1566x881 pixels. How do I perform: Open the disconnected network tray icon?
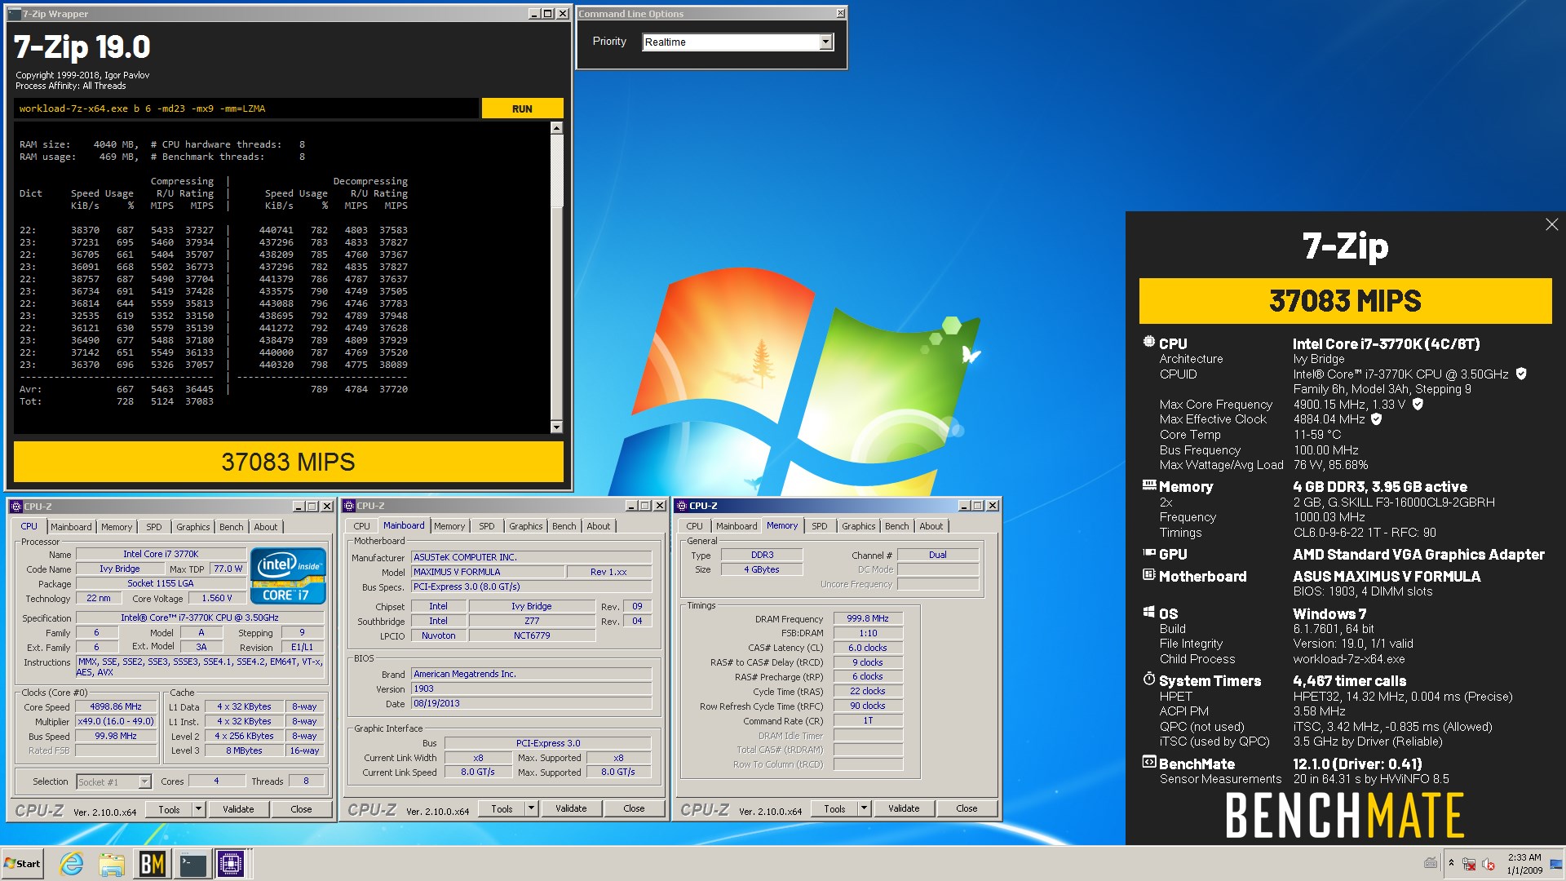click(1469, 863)
